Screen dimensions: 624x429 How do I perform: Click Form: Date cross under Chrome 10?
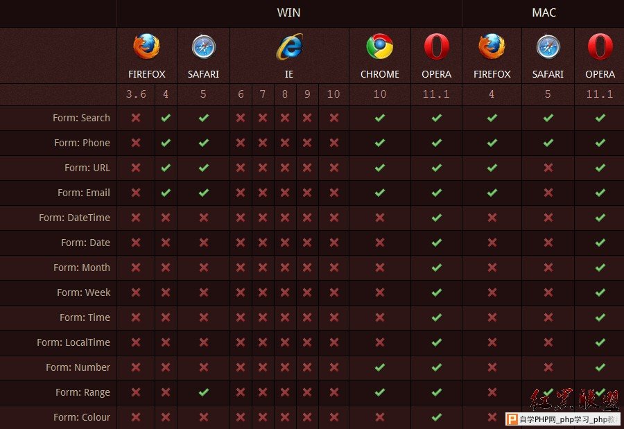coord(380,243)
